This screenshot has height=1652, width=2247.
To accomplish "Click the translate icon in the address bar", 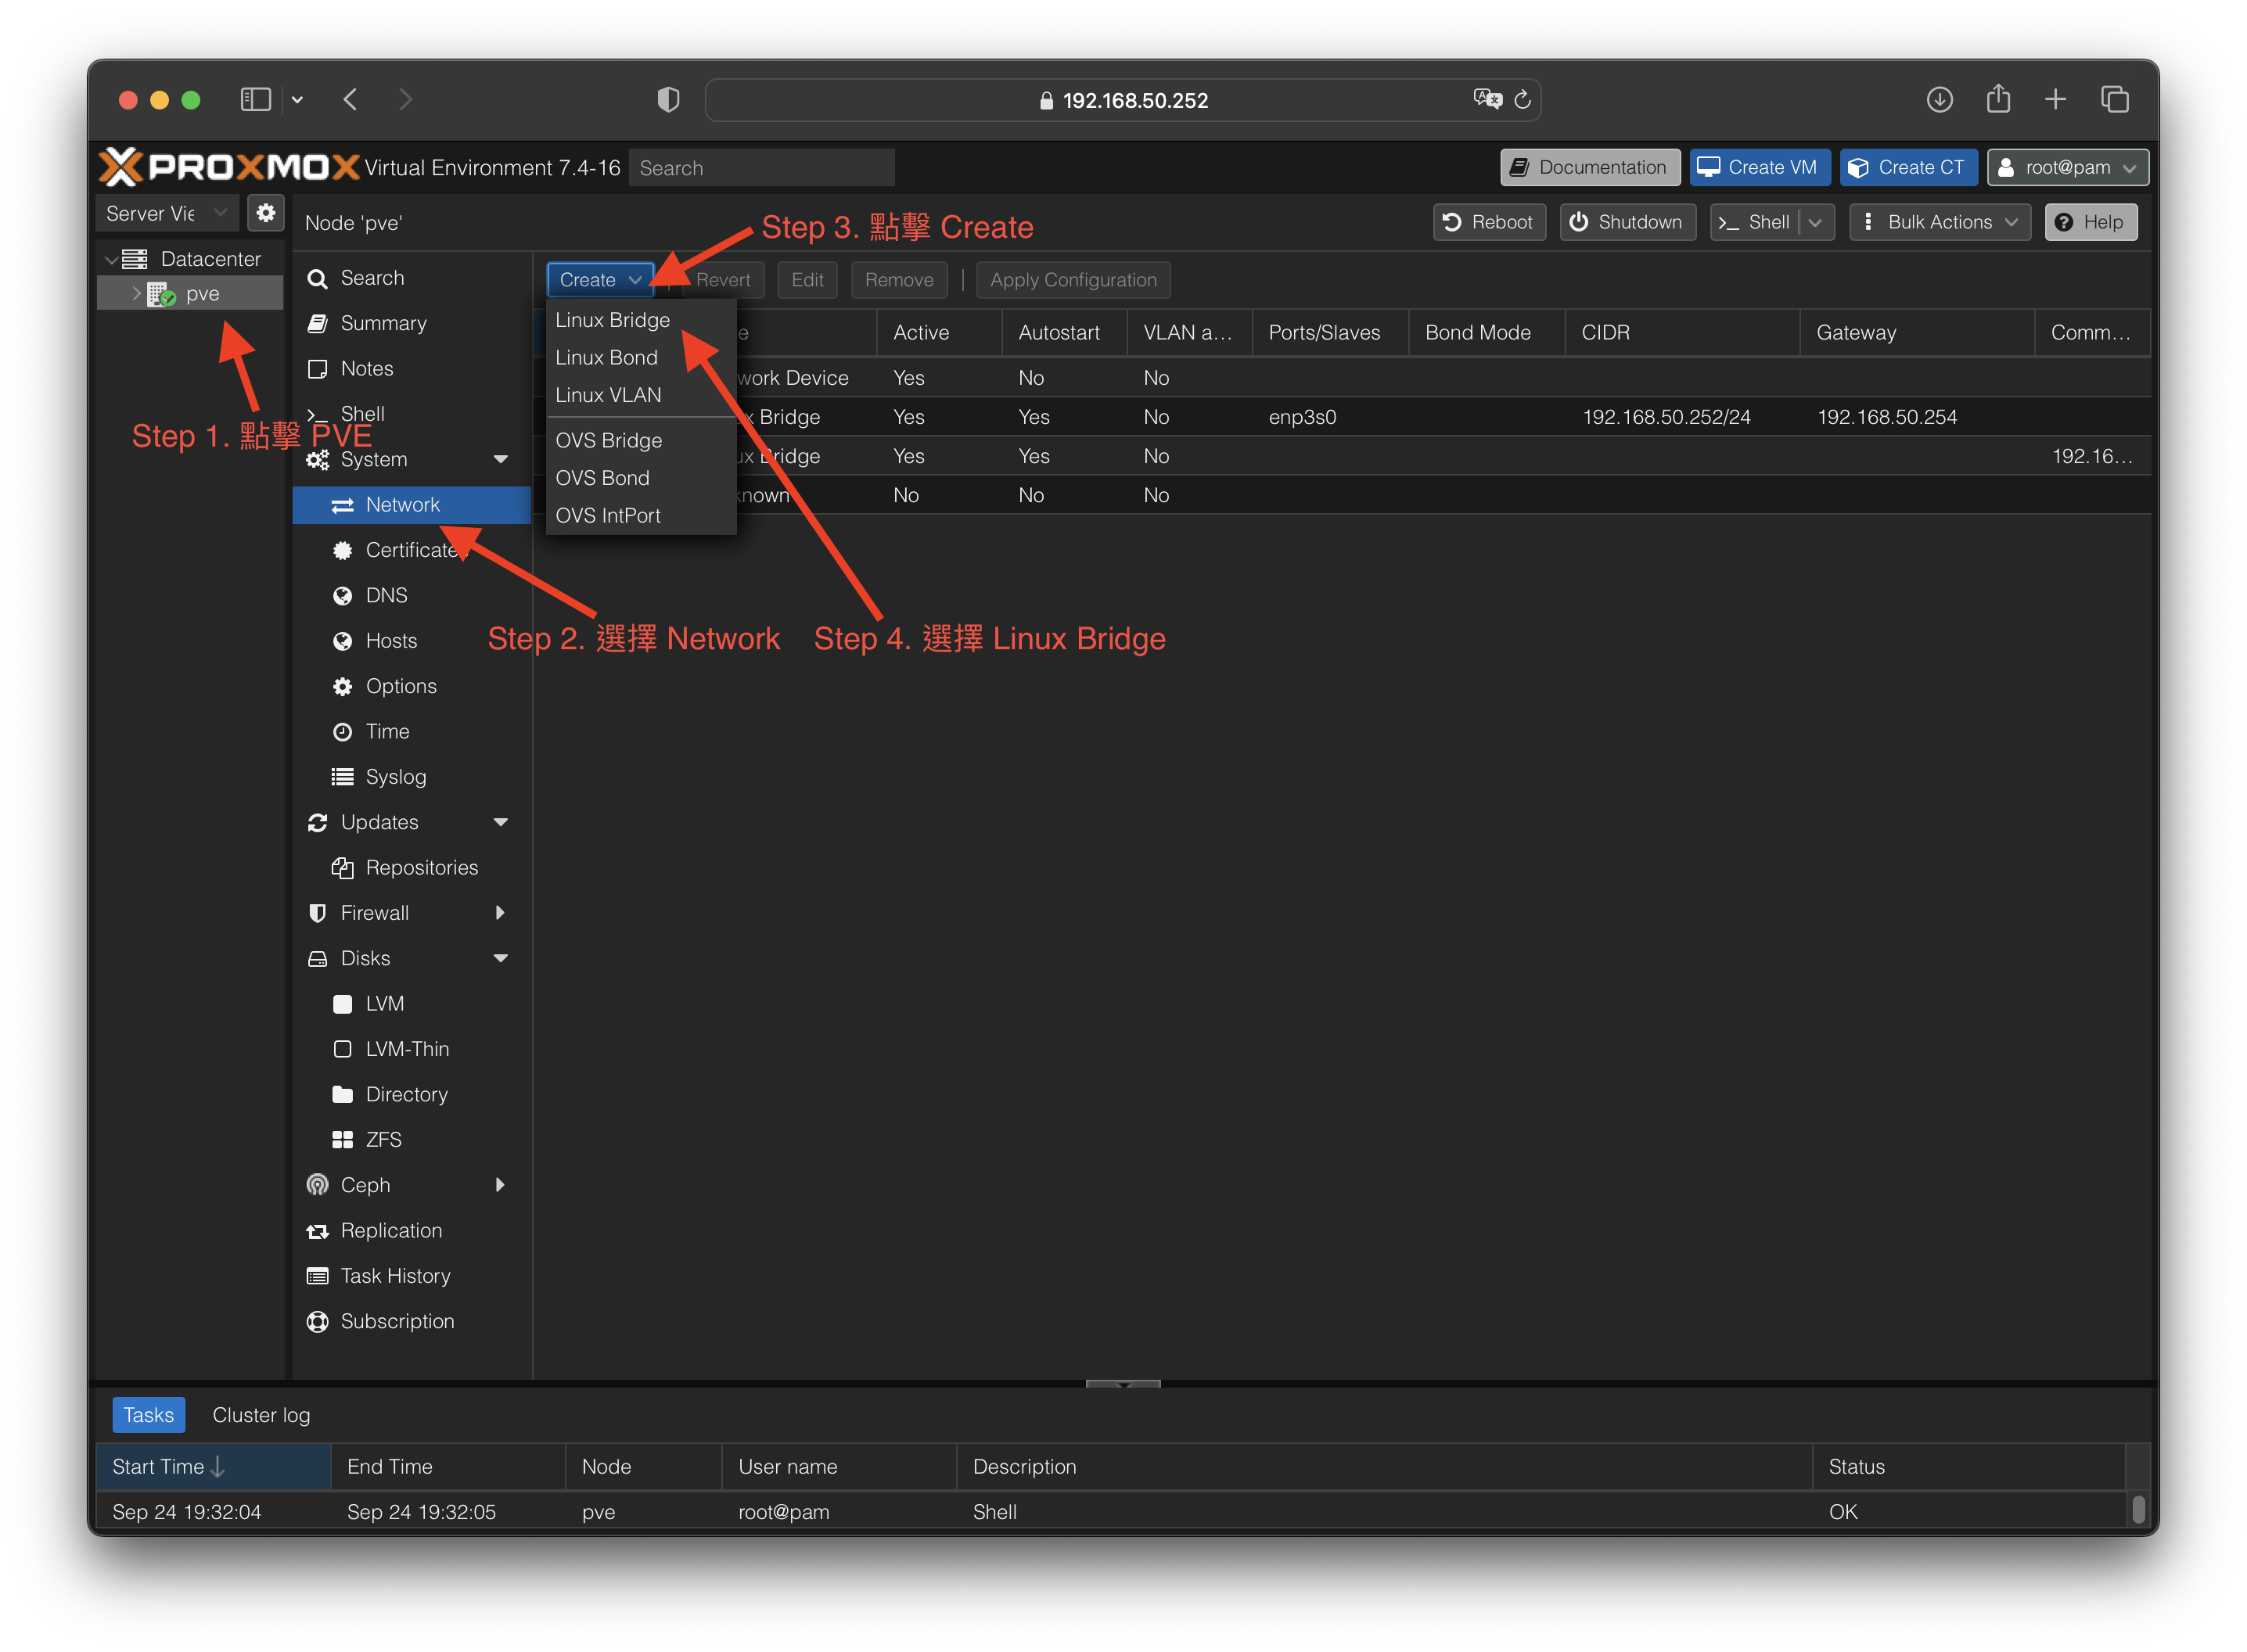I will click(1487, 98).
